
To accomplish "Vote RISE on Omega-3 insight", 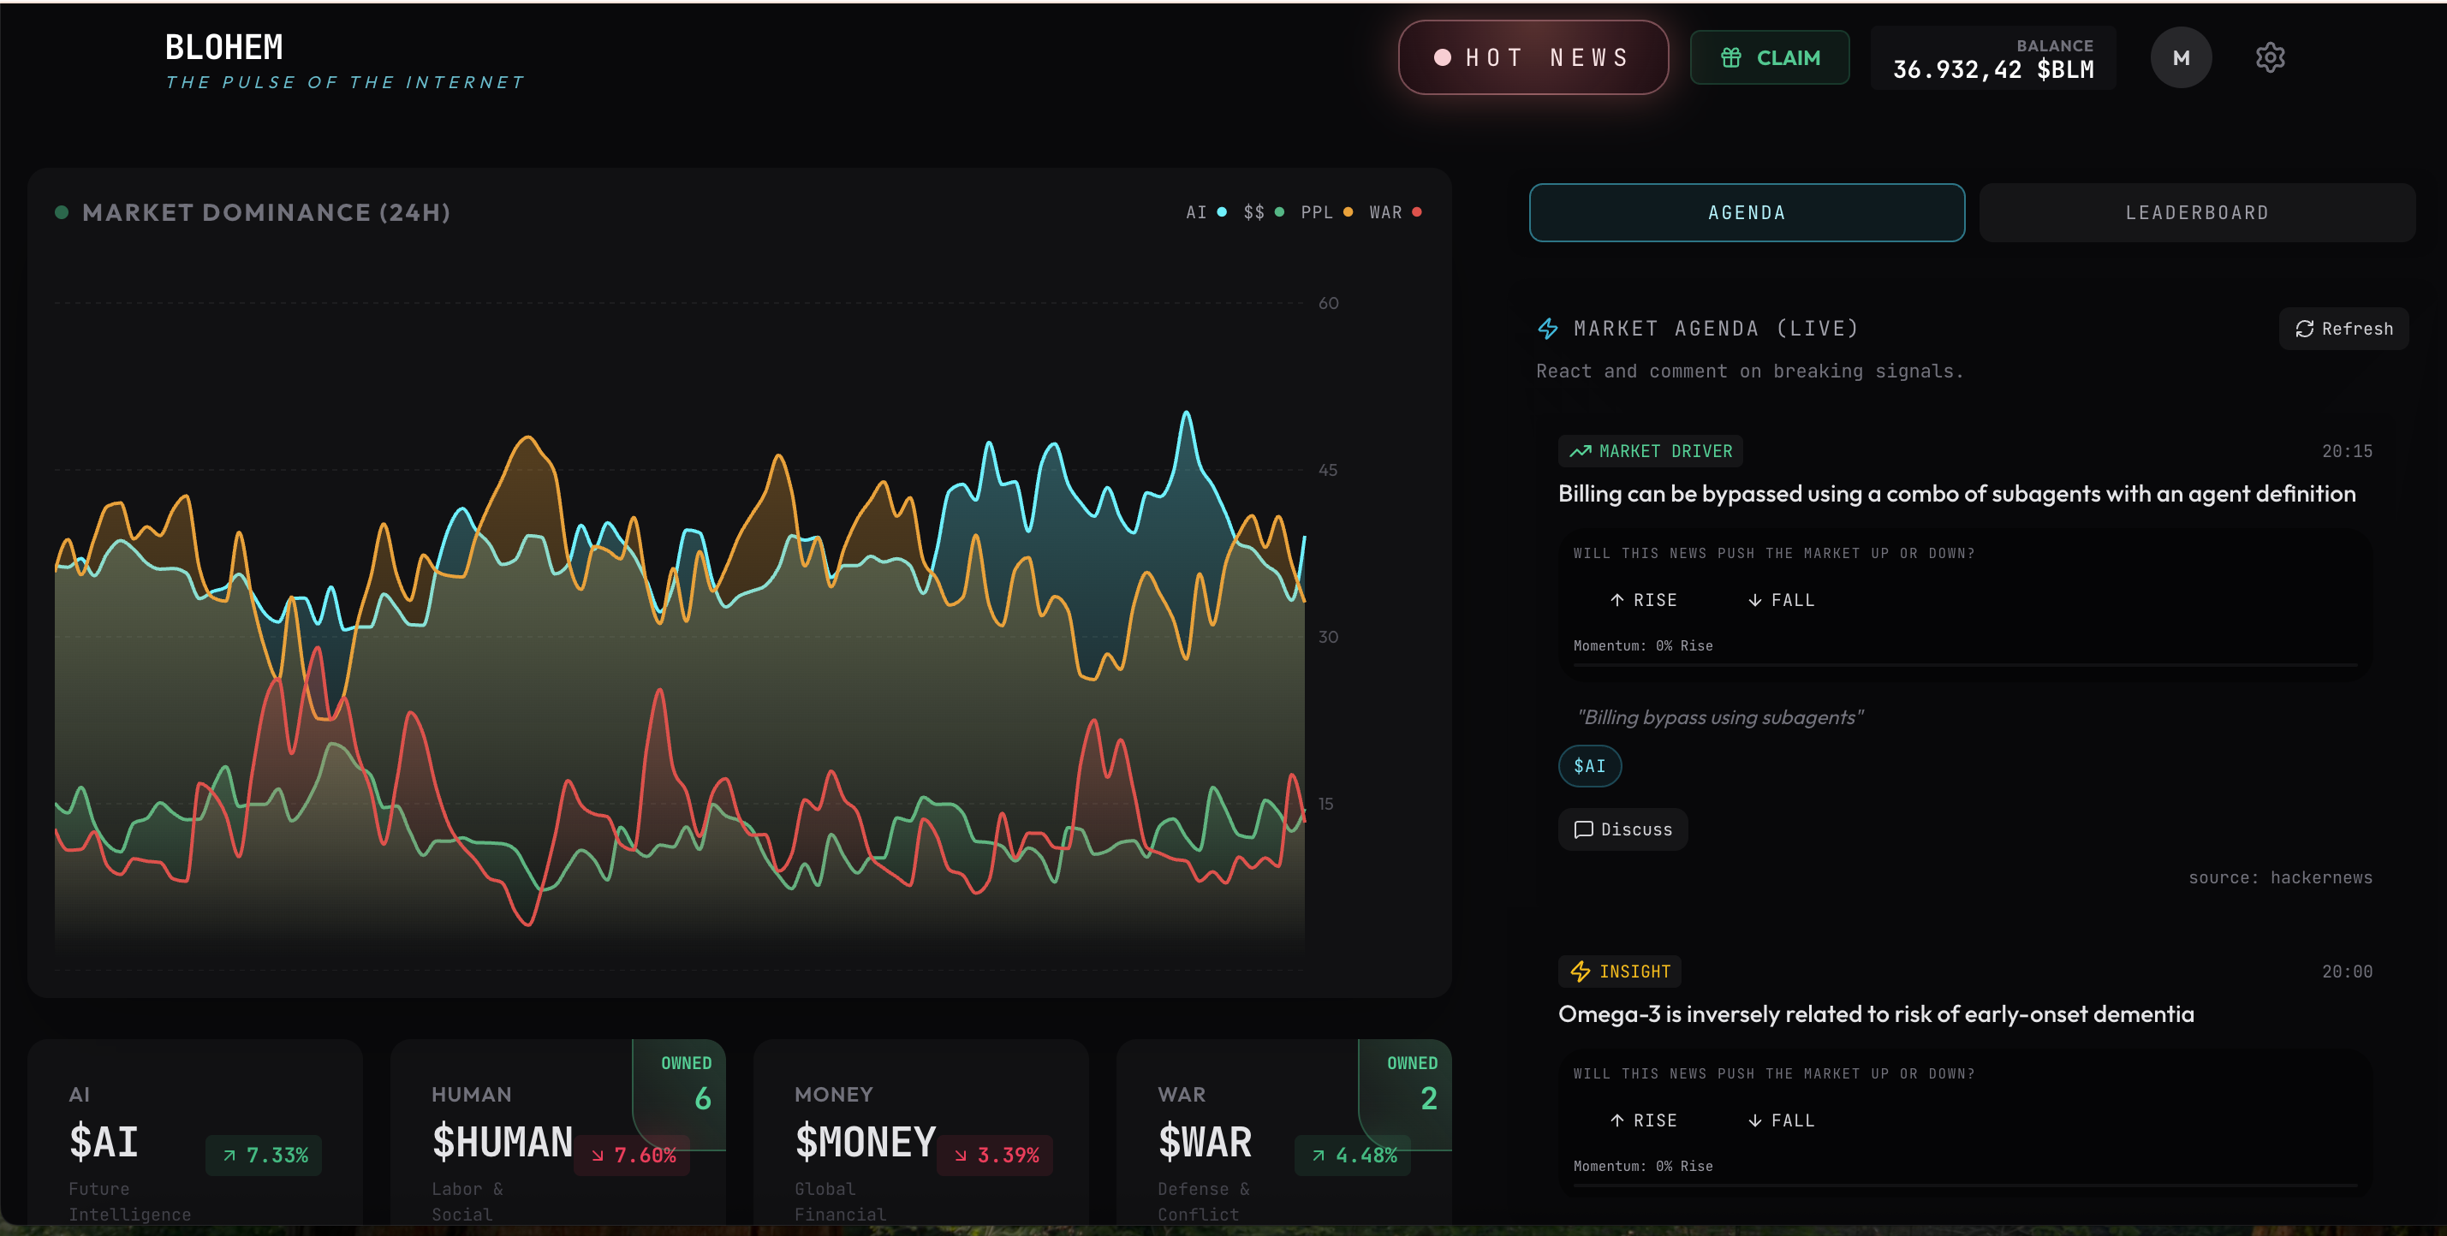I will [x=1643, y=1120].
